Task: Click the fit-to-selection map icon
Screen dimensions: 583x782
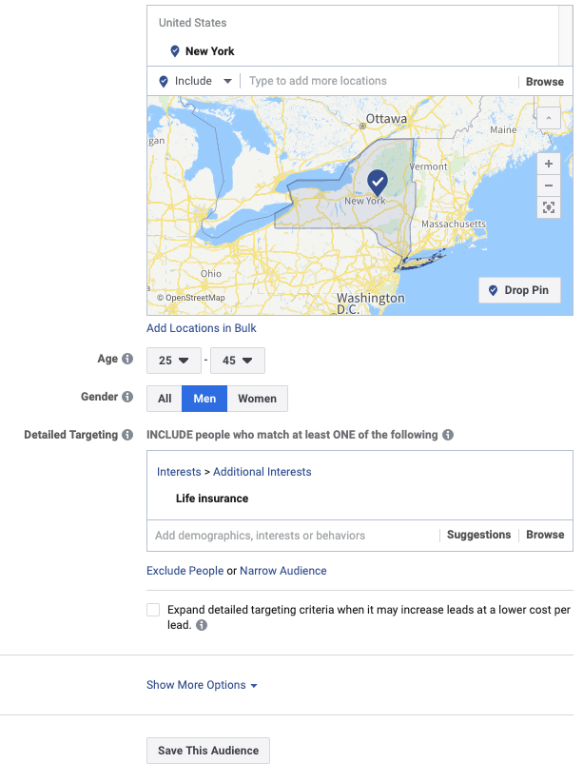Action: tap(549, 207)
